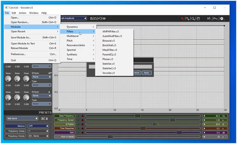237x144 pixels.
Task: Toggle red record dot for Time Response
Action: (x=83, y=128)
